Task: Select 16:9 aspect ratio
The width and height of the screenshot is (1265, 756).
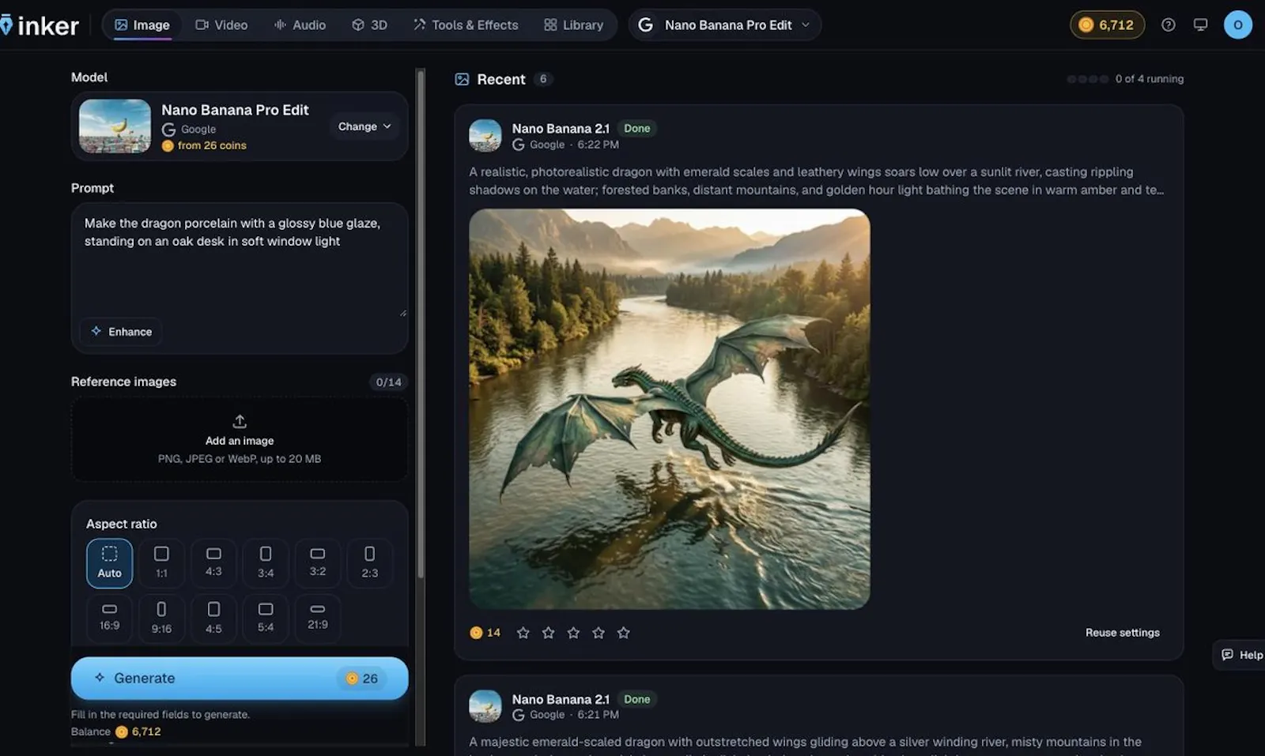Action: [x=109, y=618]
